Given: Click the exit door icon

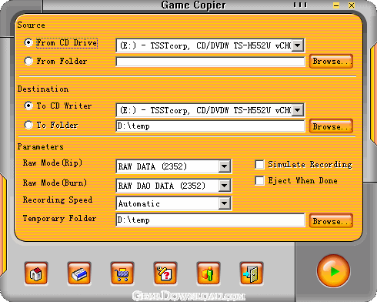Looking at the screenshot, I should tap(252, 273).
